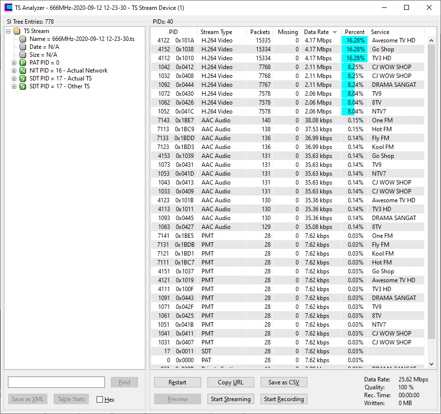Click the TS Stream root folder icon

(x=17, y=31)
